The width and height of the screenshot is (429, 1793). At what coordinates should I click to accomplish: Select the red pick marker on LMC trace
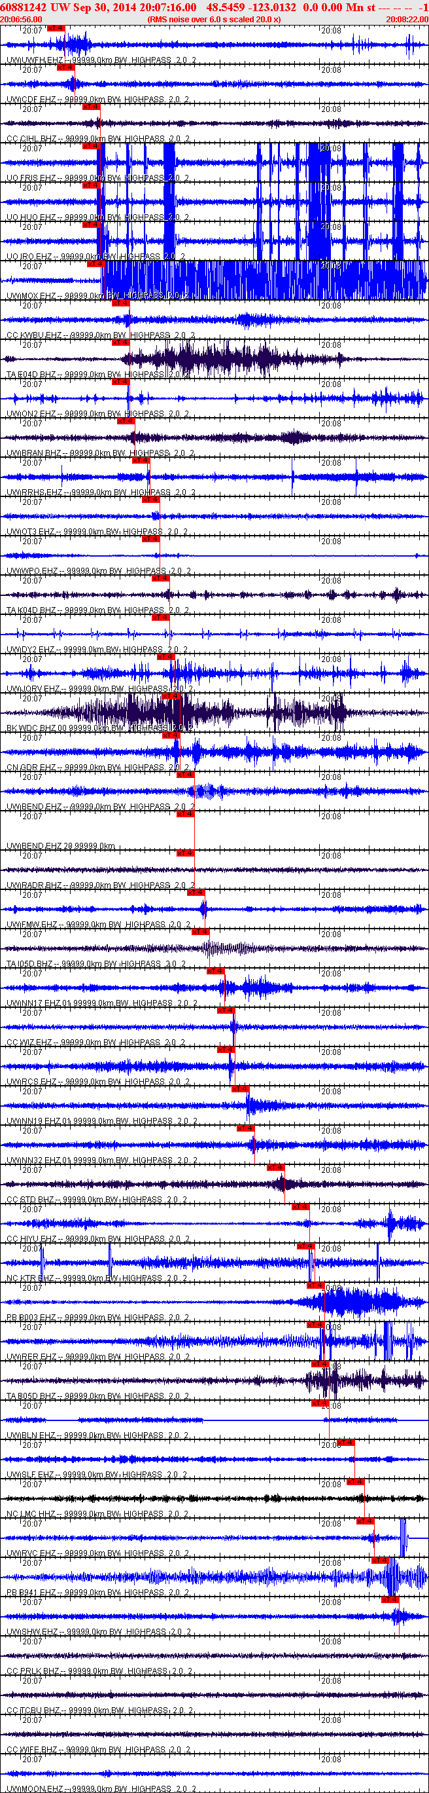355,1483
